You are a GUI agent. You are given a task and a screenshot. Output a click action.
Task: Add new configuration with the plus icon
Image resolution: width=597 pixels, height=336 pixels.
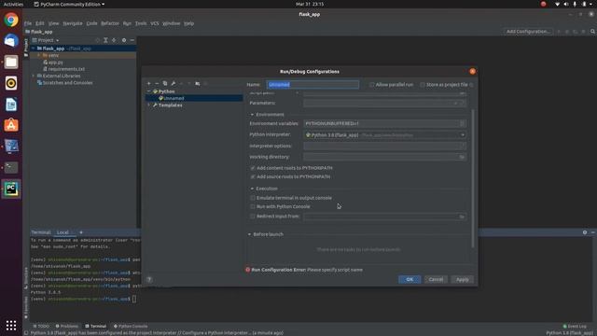(149, 83)
